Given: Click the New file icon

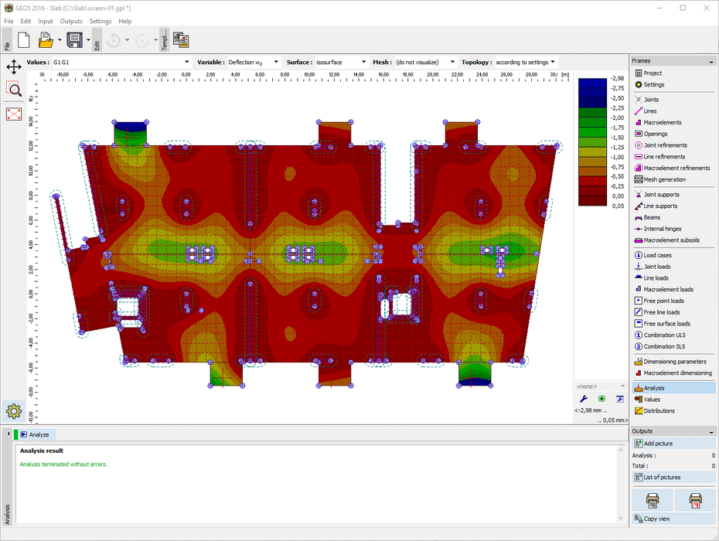Looking at the screenshot, I should click(23, 40).
